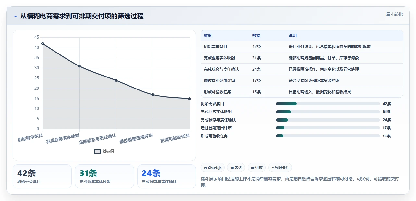Click the lightning icon beside the title
This screenshot has width=416, height=201.
pyautogui.click(x=16, y=16)
